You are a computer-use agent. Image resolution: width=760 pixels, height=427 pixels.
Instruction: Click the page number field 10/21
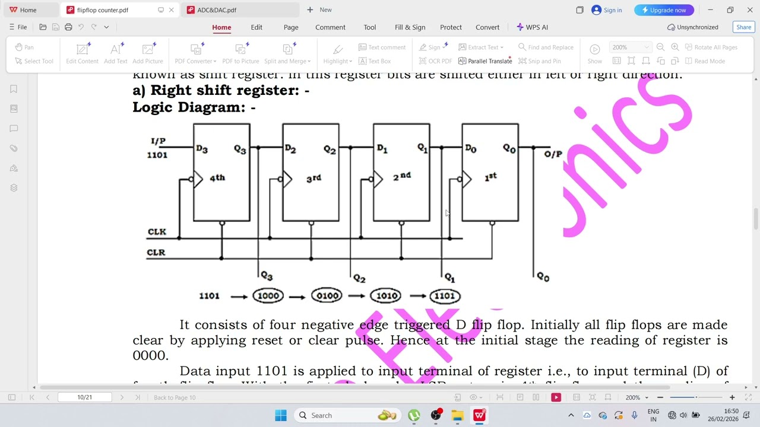click(84, 397)
